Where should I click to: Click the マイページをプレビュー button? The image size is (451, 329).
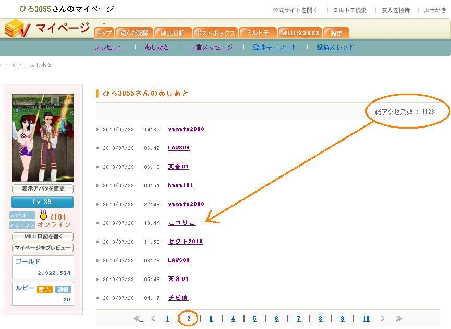[43, 248]
